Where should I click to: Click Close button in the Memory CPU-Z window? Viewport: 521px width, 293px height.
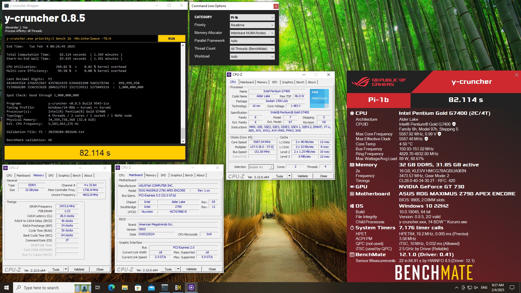(100, 269)
